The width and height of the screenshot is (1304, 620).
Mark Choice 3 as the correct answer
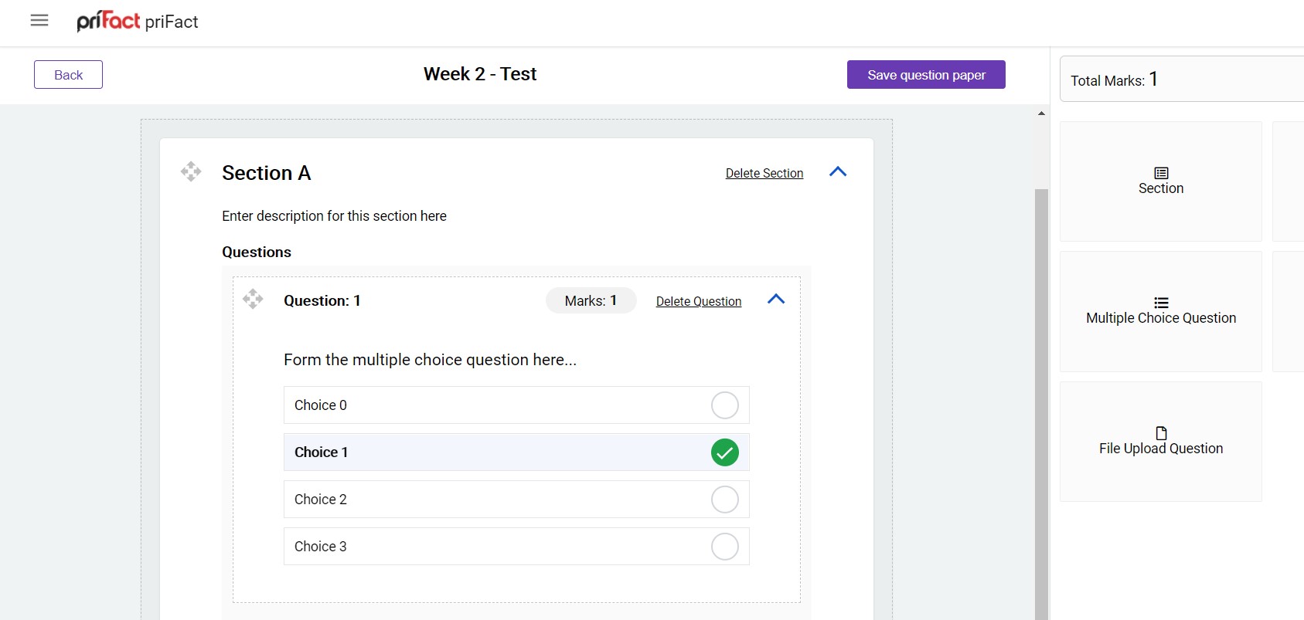(725, 547)
